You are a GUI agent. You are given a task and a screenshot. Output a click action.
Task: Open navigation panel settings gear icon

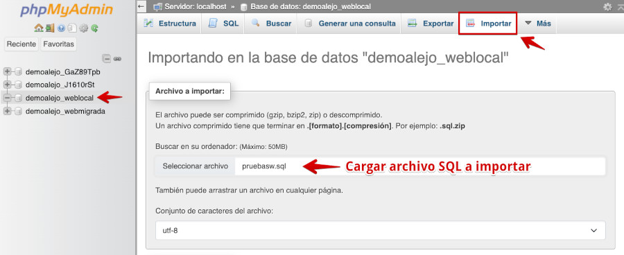point(83,28)
